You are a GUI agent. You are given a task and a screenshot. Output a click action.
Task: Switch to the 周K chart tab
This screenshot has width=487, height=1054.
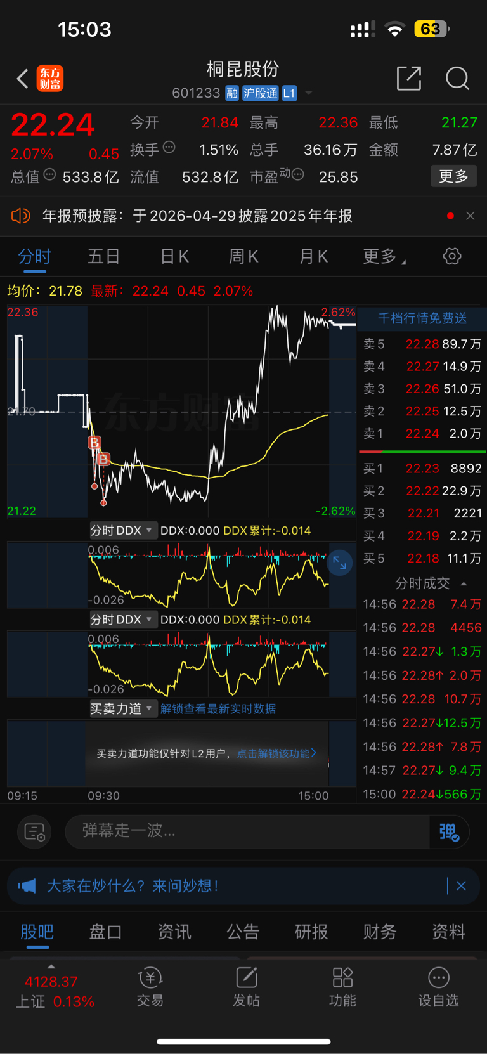243,256
